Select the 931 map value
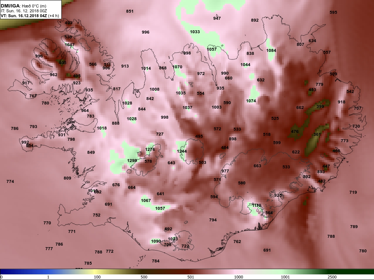This screenshot has height=280, width=374. (62, 135)
